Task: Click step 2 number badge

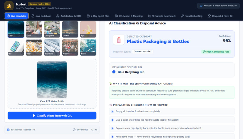Action: point(112,120)
